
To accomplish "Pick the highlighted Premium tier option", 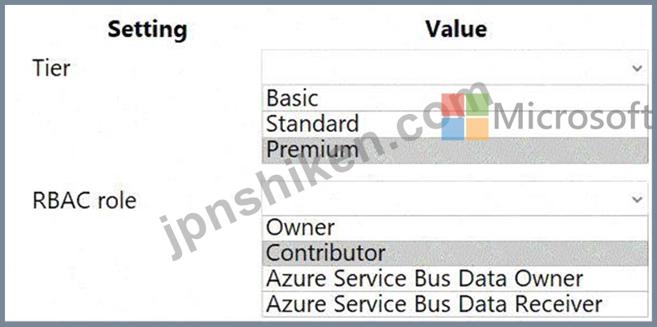I will tap(455, 150).
